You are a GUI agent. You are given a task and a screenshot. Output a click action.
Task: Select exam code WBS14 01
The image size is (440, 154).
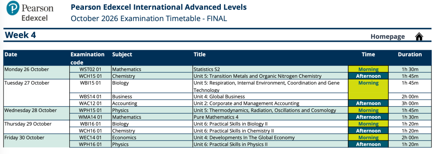[x=90, y=96]
